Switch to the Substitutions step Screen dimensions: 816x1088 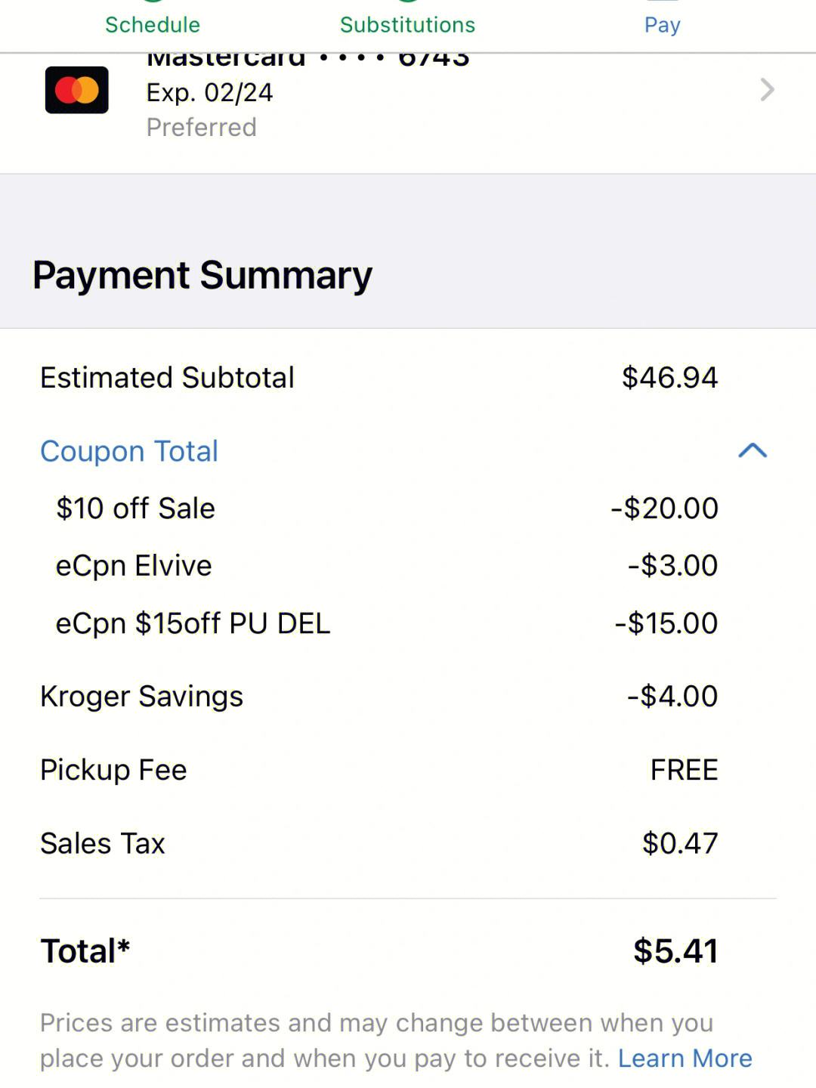tap(408, 25)
